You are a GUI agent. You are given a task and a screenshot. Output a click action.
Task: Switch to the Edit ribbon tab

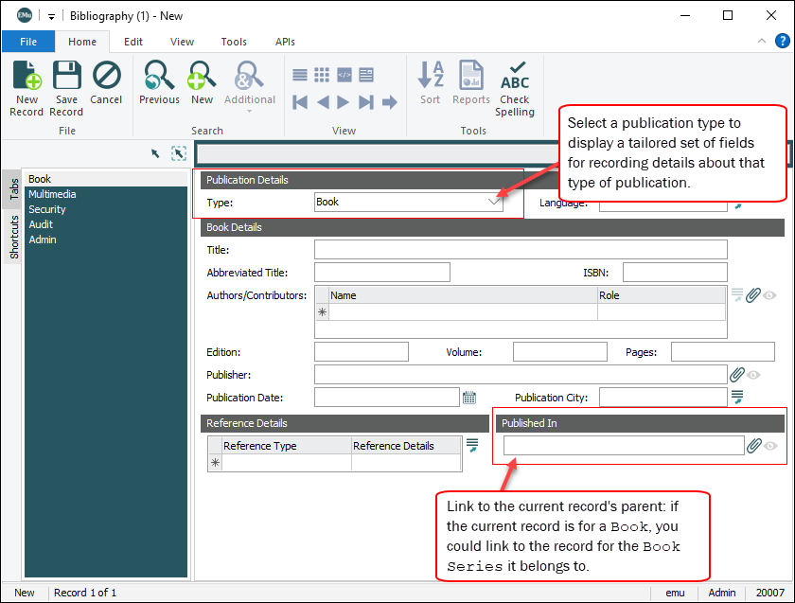tap(133, 42)
